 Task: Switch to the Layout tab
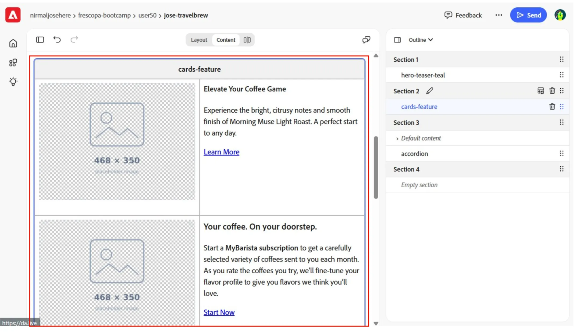click(199, 40)
